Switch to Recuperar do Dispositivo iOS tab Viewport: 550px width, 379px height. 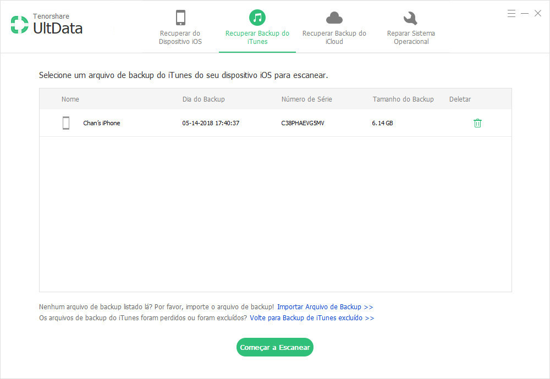pos(180,27)
